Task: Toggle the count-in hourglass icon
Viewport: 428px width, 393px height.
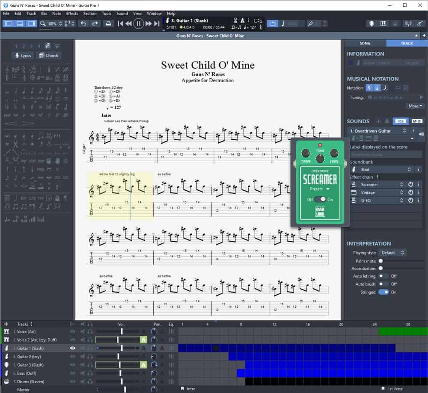Action: (x=235, y=20)
